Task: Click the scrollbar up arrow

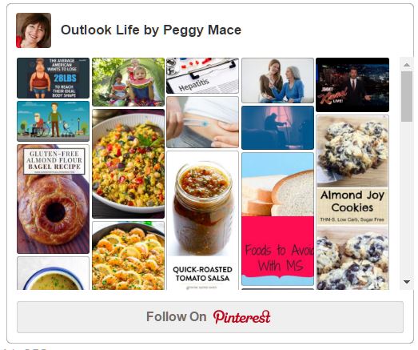Action: point(407,65)
